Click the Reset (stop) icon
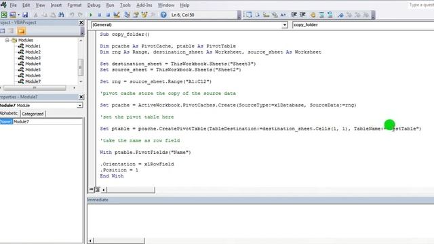 tap(108, 15)
